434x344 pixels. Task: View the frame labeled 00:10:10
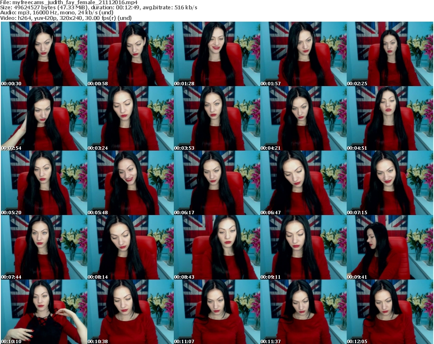click(x=44, y=312)
